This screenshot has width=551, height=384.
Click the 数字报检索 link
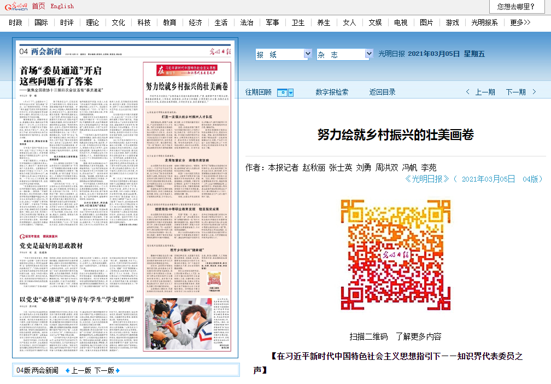pos(332,92)
